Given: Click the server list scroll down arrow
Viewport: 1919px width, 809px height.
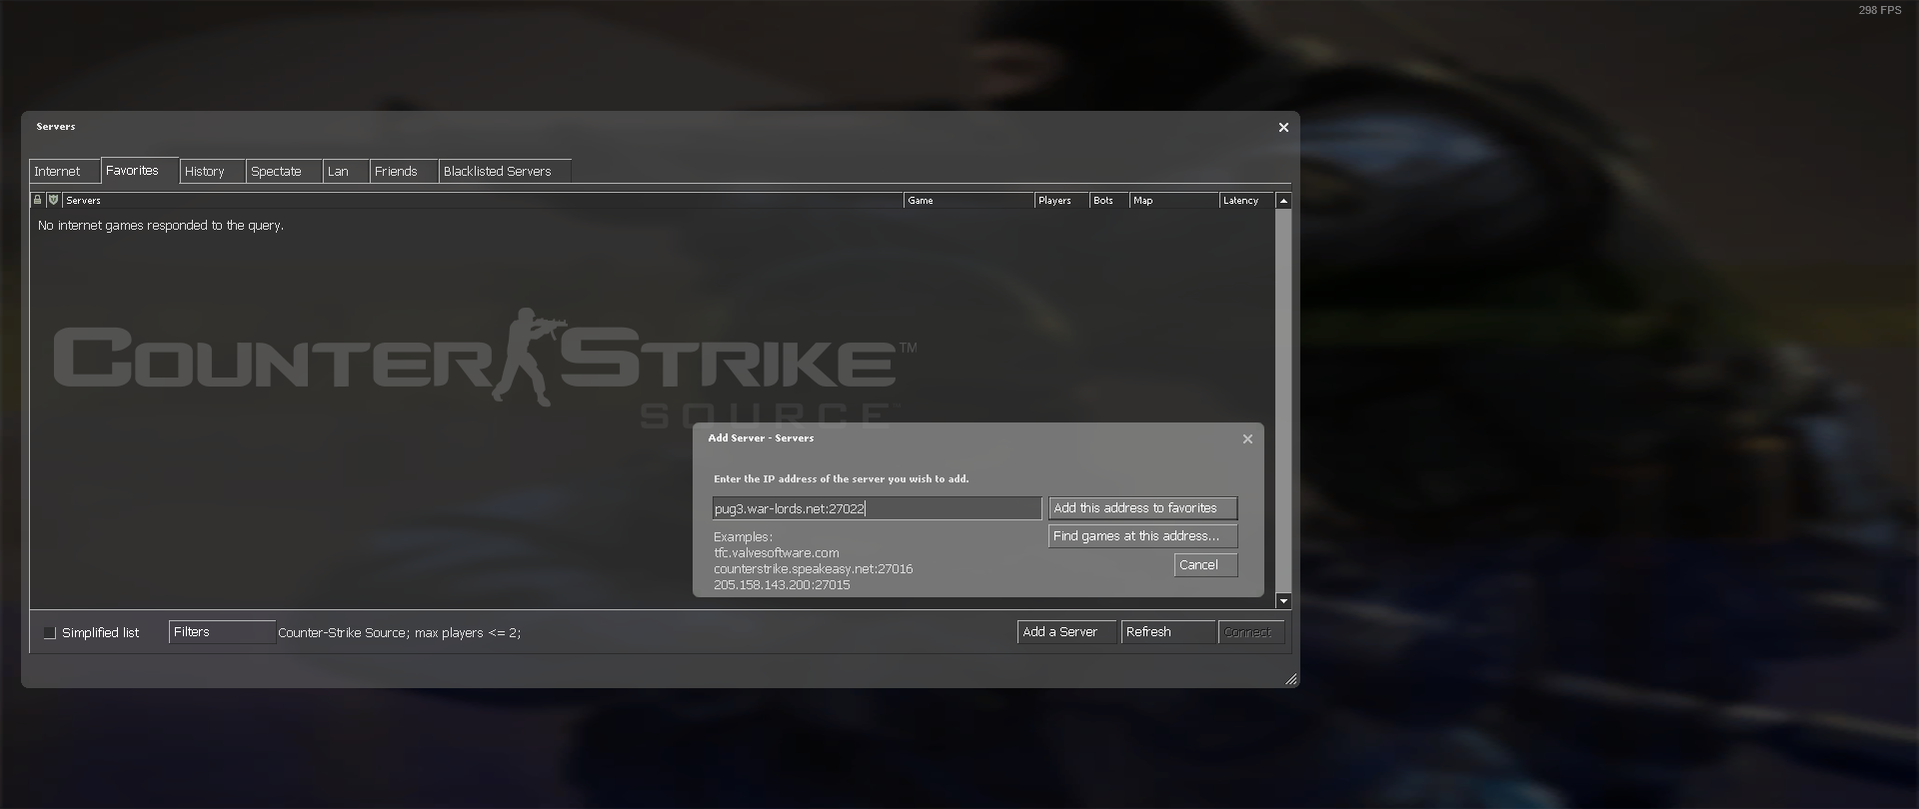Looking at the screenshot, I should (1283, 601).
